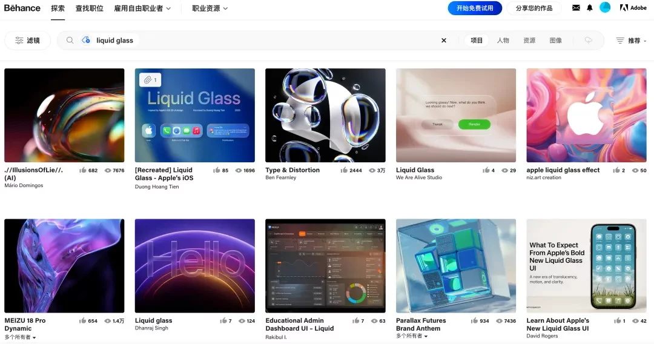Click 开始免费试用 button
Image resolution: width=654 pixels, height=344 pixels.
pyautogui.click(x=475, y=8)
